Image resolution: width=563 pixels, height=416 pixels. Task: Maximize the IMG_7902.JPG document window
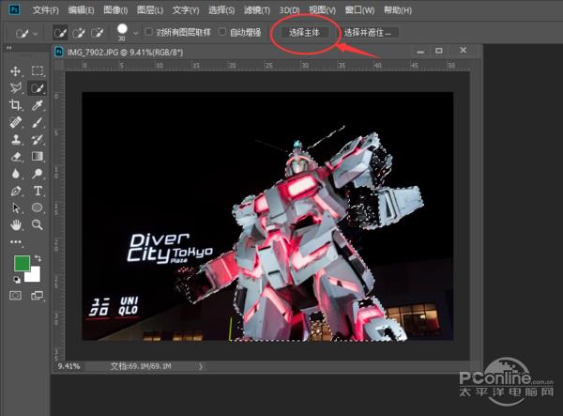pos(439,51)
